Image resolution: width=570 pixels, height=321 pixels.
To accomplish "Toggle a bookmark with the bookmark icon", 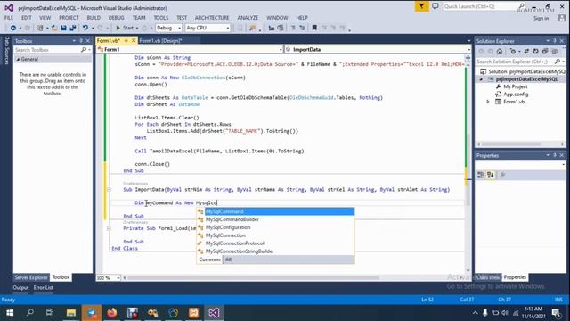I will [314, 28].
